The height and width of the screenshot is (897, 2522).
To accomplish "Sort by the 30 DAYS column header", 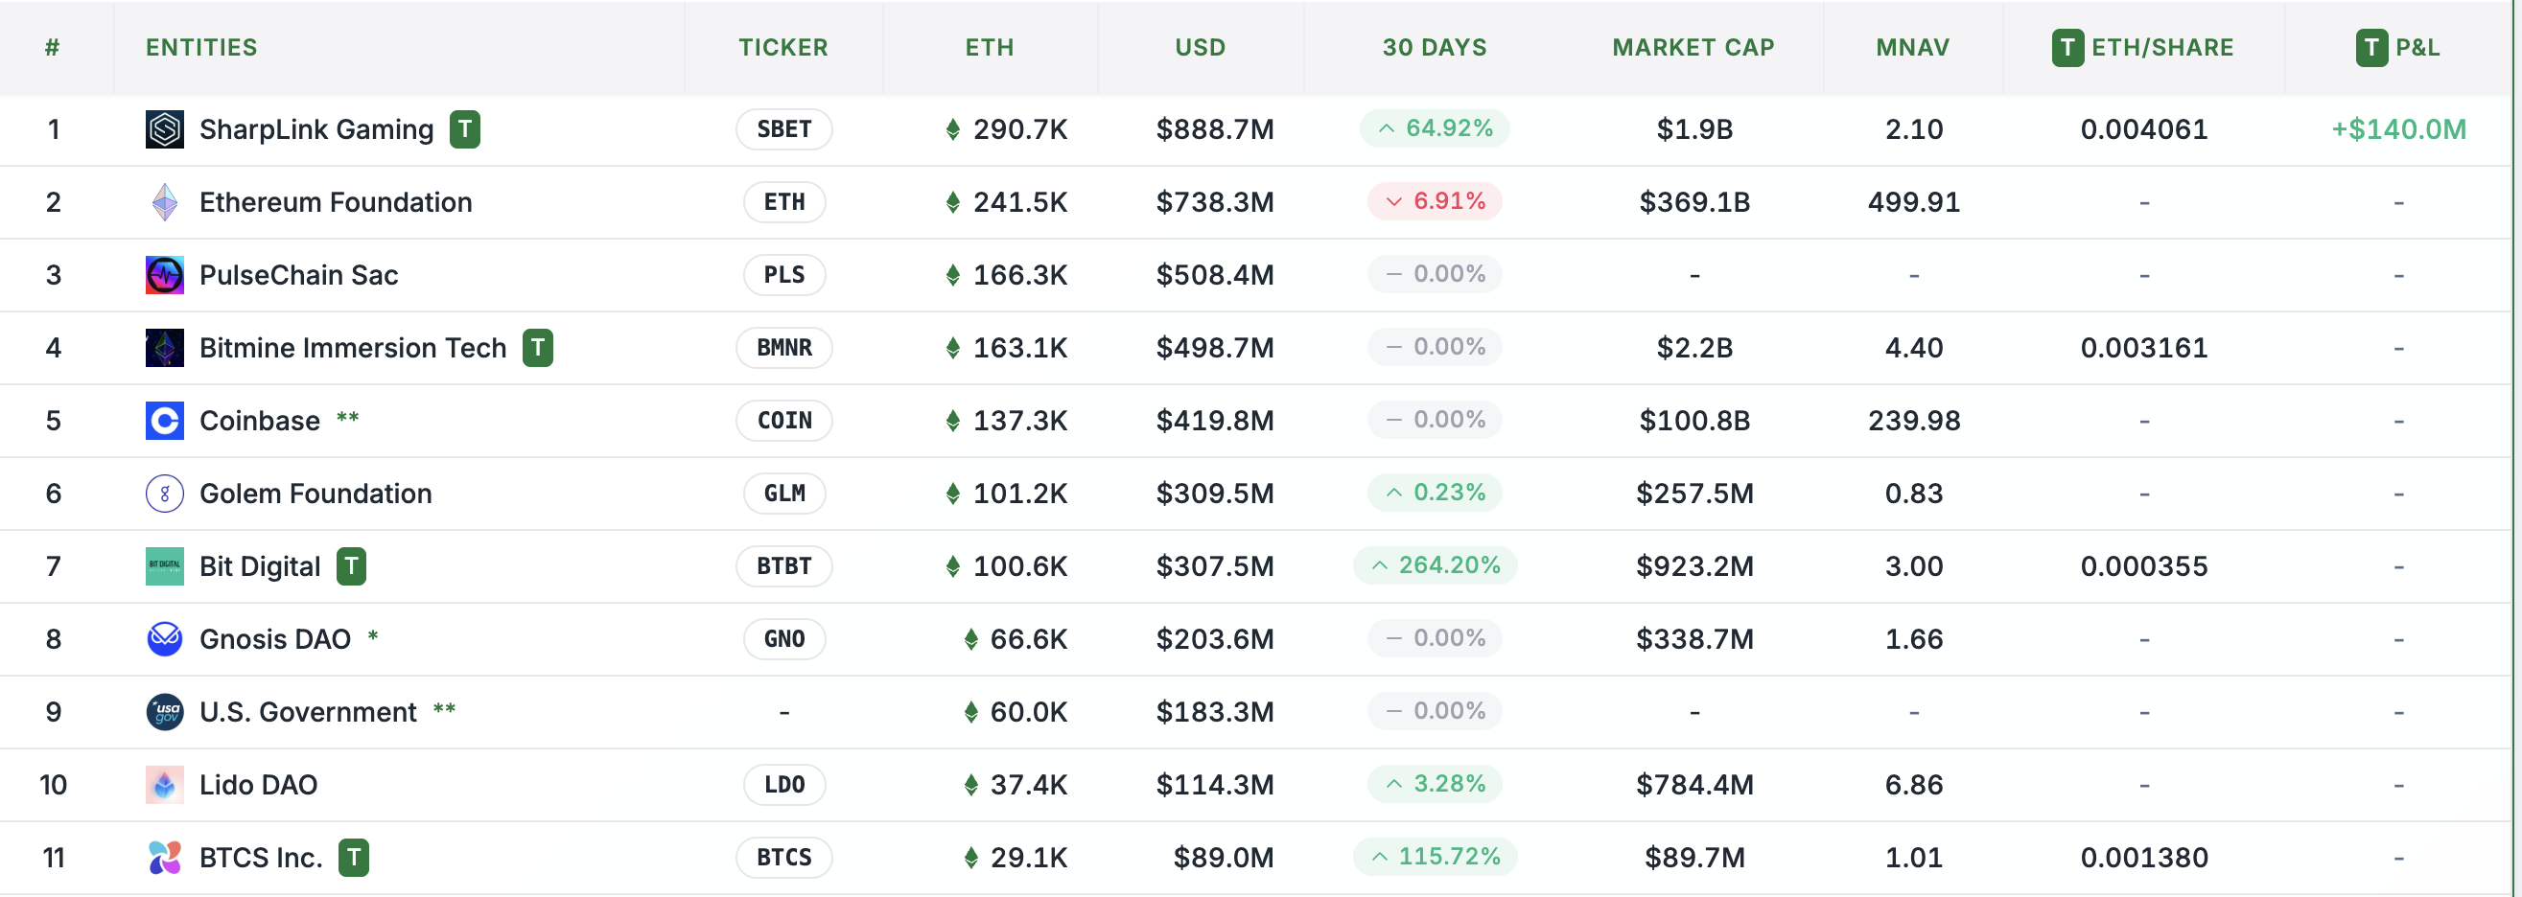I will pos(1435,47).
